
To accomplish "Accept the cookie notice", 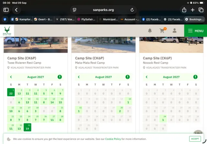I will point(195,139).
